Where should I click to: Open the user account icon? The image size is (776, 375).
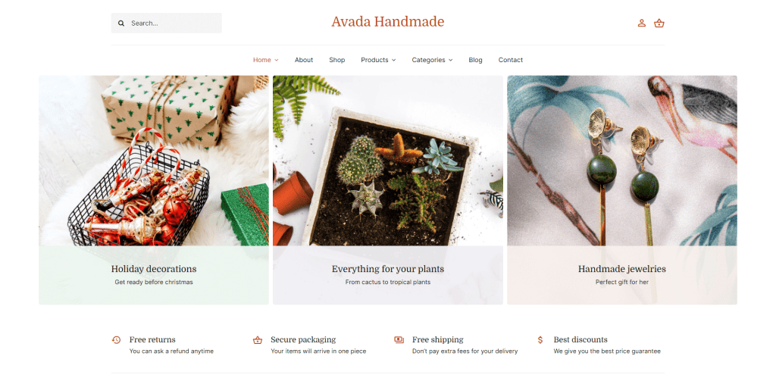click(x=641, y=23)
